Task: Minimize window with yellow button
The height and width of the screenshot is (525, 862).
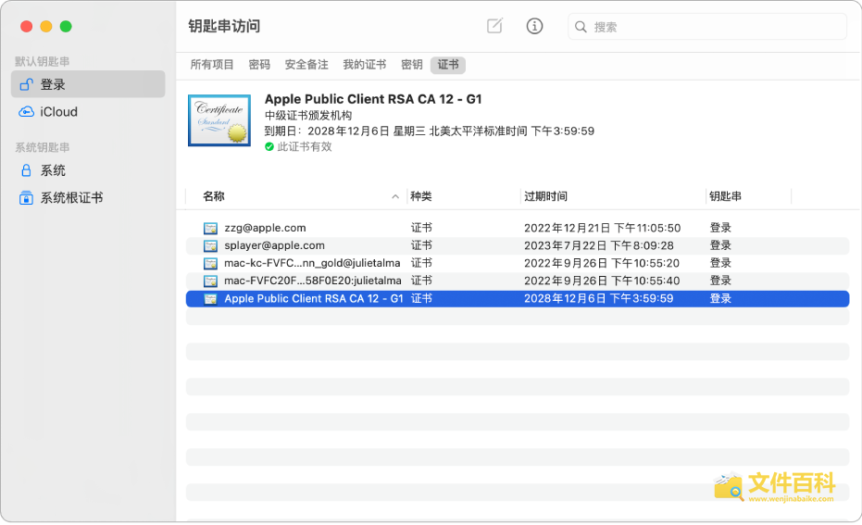Action: [46, 26]
